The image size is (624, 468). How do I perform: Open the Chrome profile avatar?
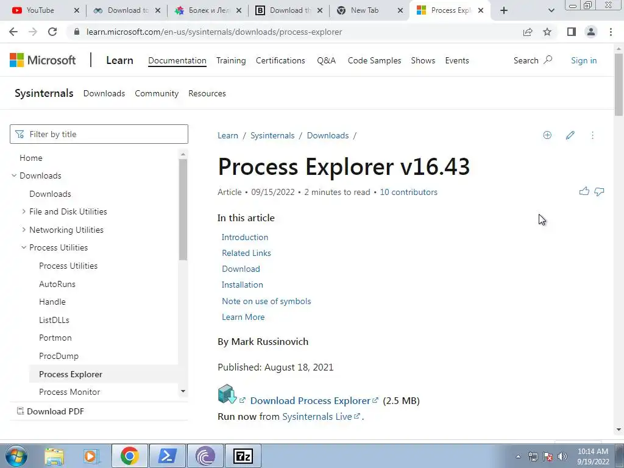591,32
